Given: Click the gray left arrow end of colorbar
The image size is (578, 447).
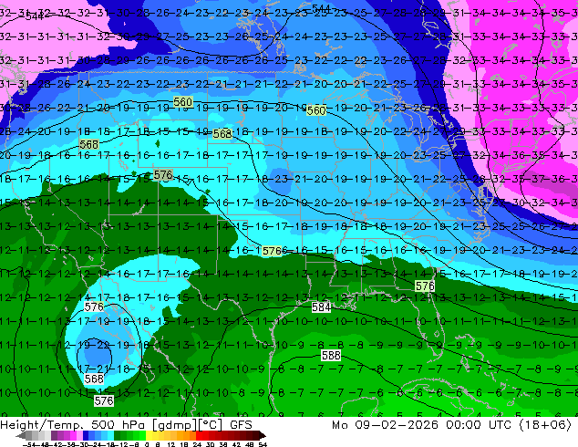Looking at the screenshot, I should click(x=21, y=435).
